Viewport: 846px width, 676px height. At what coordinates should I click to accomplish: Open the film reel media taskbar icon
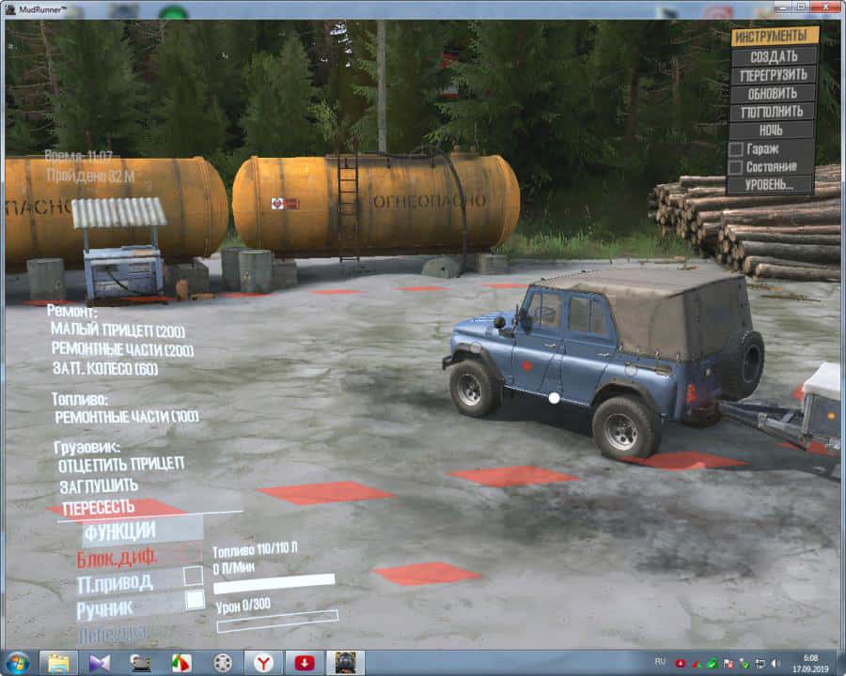point(223,662)
